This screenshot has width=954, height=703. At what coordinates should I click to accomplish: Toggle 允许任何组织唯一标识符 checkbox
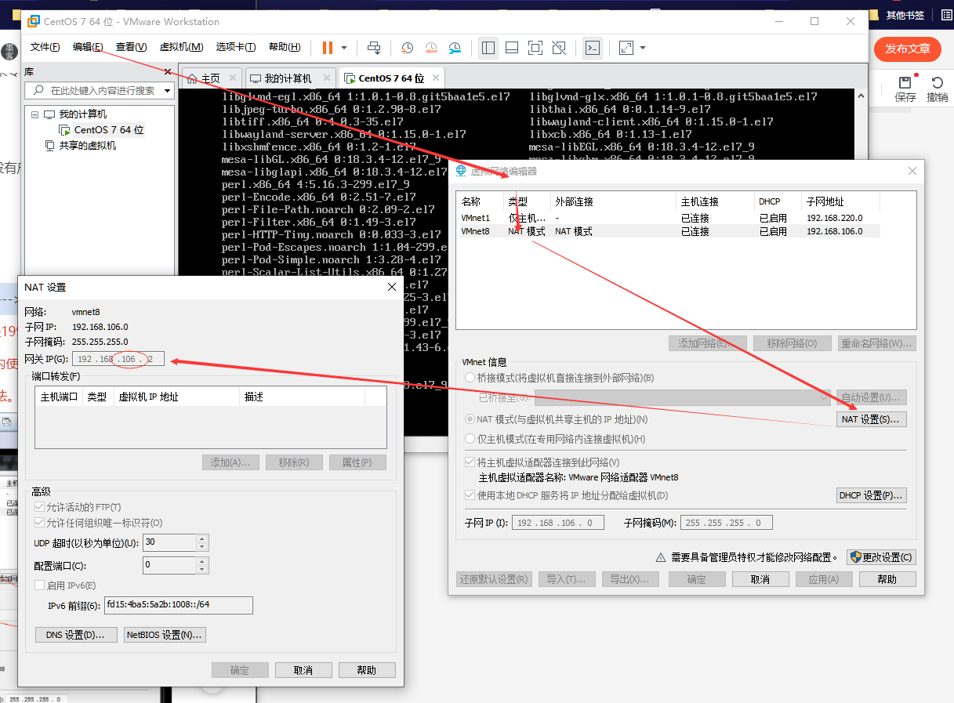pos(40,523)
